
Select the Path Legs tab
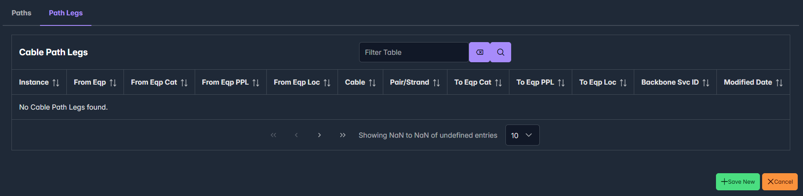65,13
